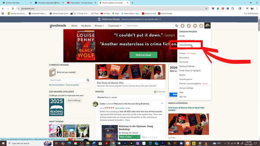This screenshot has width=260, height=146.
Task: Open the General update link
Action: 72,85
